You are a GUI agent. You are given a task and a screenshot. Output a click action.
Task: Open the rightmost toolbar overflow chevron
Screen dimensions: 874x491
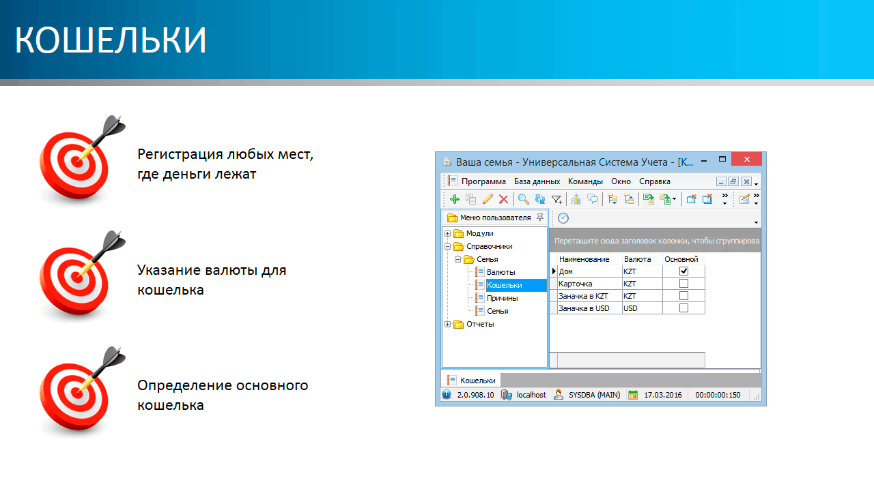(756, 199)
